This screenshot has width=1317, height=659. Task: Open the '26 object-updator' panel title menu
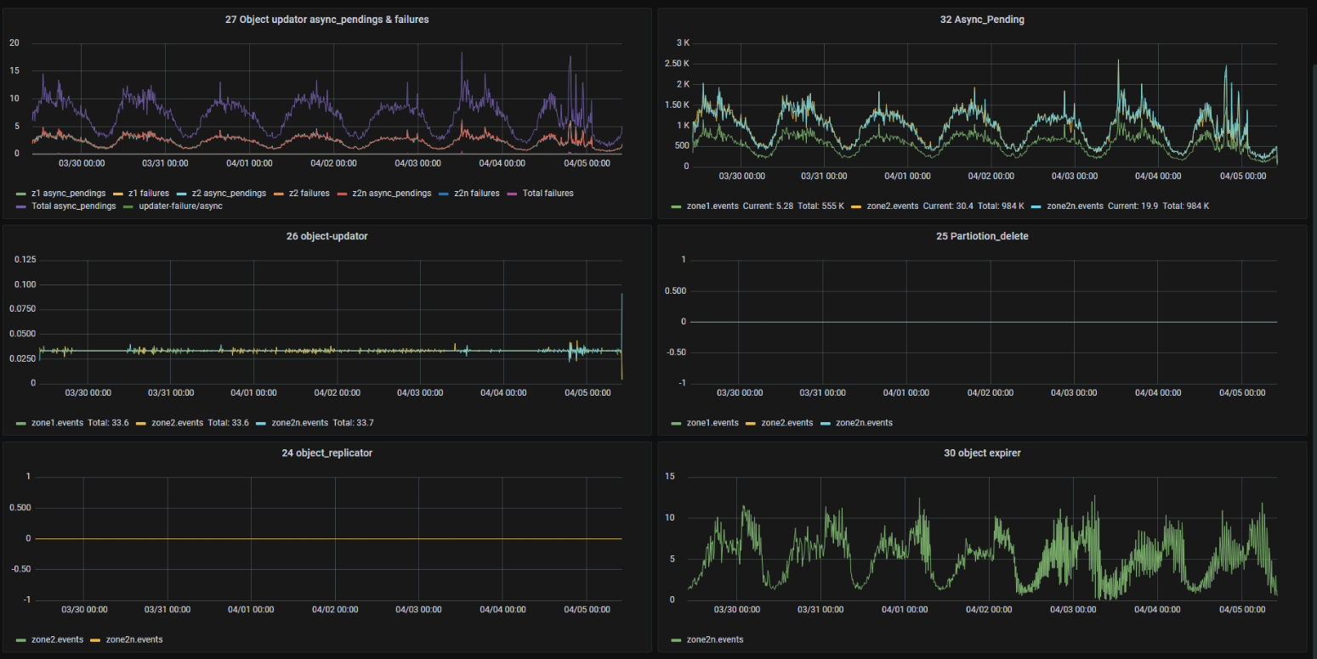[327, 236]
